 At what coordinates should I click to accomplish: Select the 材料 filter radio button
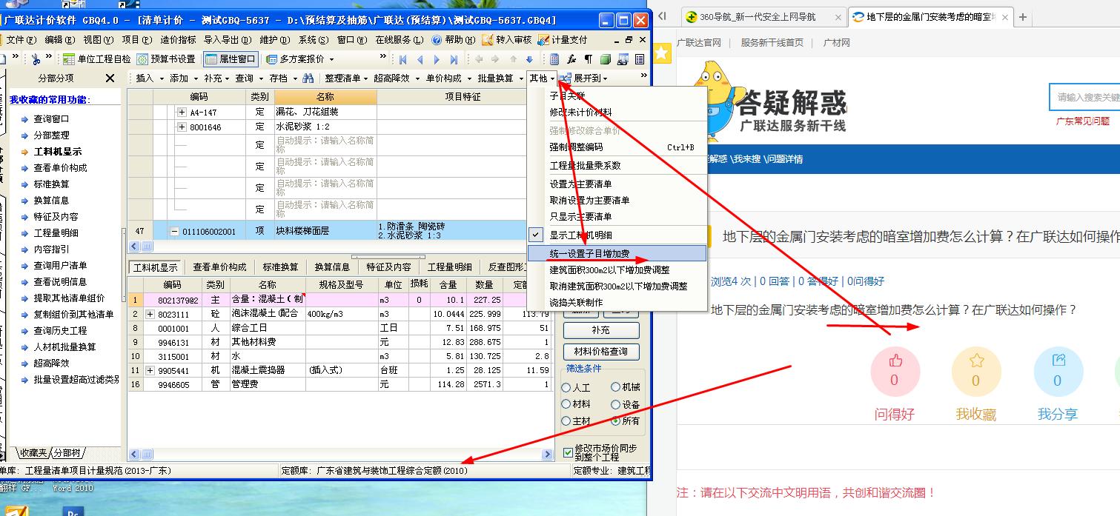click(x=566, y=404)
